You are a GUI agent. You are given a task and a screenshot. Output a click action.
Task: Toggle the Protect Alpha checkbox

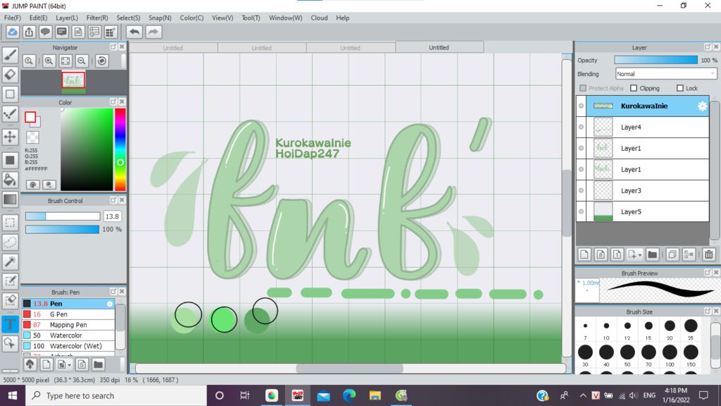(583, 88)
